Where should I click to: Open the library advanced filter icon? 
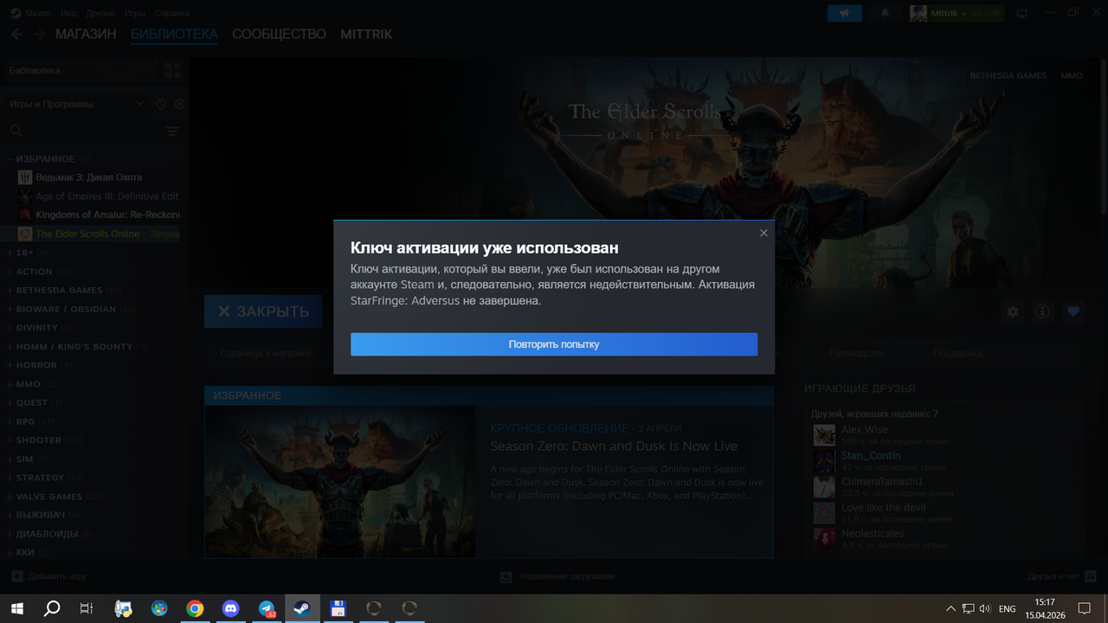[172, 132]
